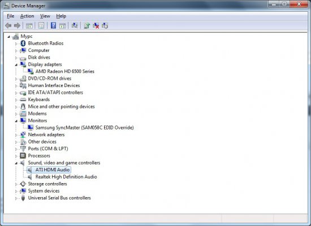This screenshot has height=226, width=311.
Task: Collapse Sound, video and game controllers
Action: click(16, 163)
